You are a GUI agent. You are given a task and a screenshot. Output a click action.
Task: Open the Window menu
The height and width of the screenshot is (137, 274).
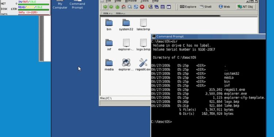click(131, 1)
